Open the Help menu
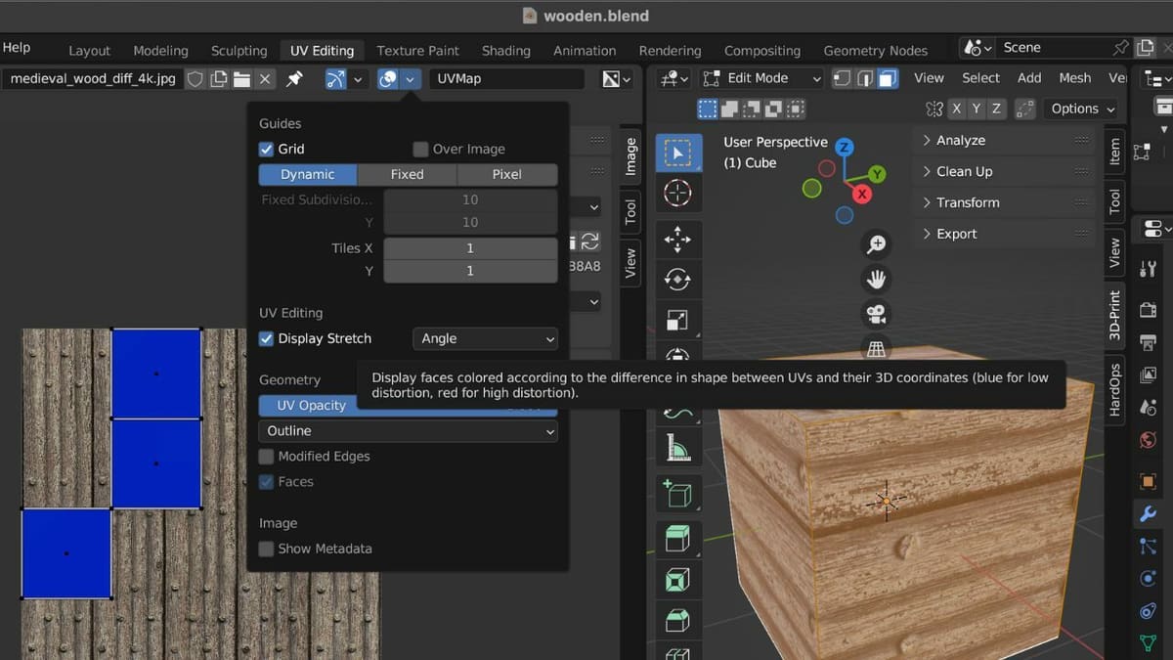Screen dimensions: 1173x660 click(16, 47)
